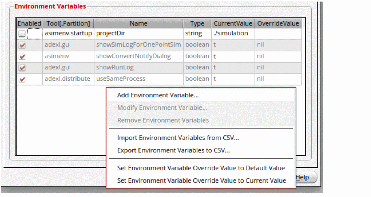Set Override Value to Current Value
371x197 pixels.
(x=201, y=181)
